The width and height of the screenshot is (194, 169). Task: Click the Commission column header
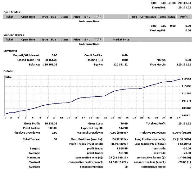tap(148, 17)
